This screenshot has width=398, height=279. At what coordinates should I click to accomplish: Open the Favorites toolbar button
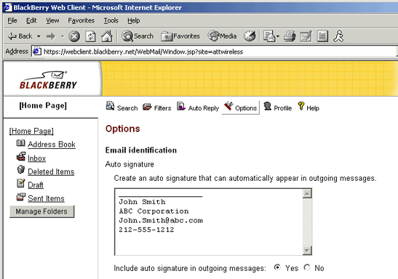tap(180, 36)
